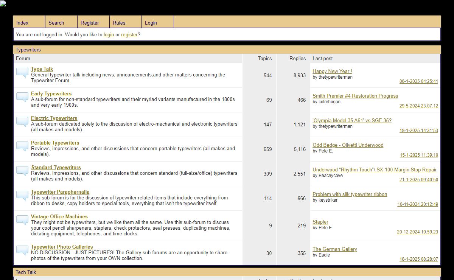Open the Early Typewriters forum
Viewport: 454px width, 280px height.
pyautogui.click(x=51, y=93)
